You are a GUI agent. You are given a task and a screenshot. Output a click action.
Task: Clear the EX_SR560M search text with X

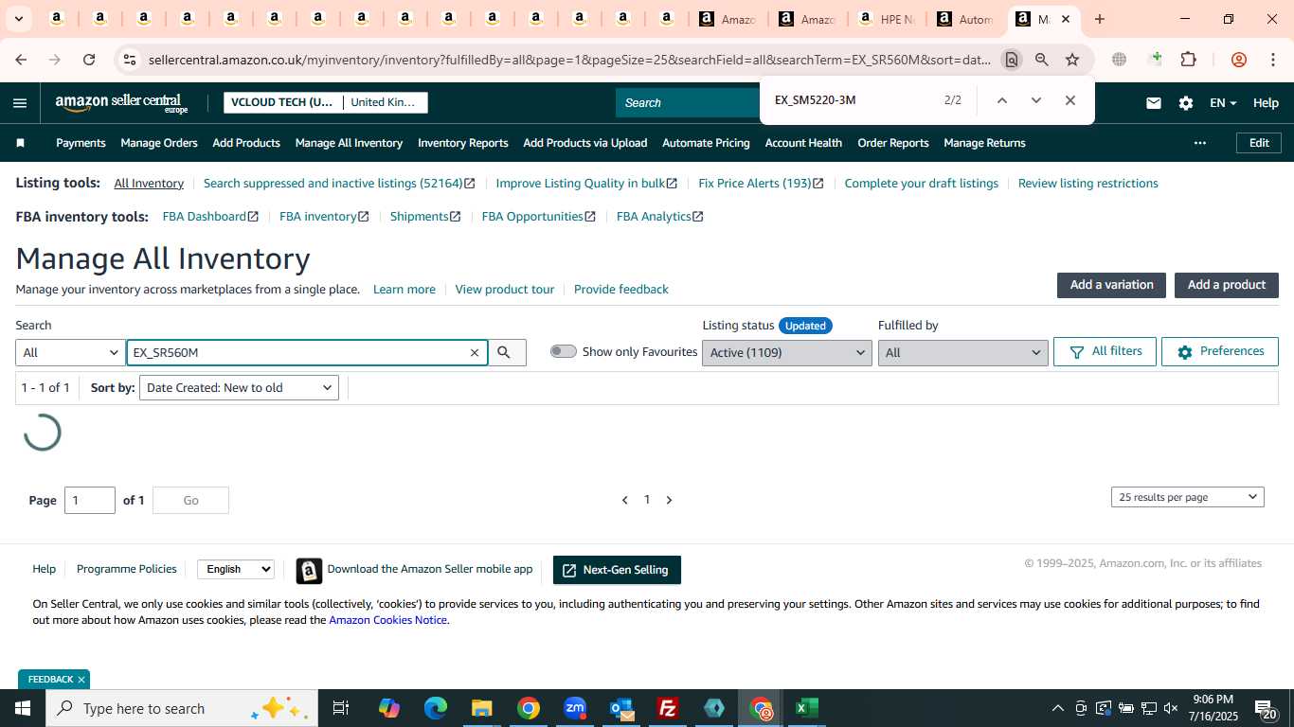point(475,352)
